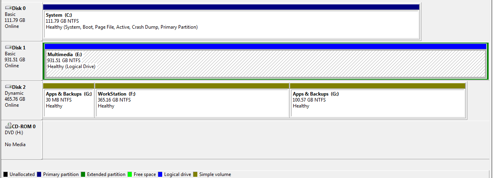Screen dimensions: 493x178
Task: Click the Disk 1 hard drive icon
Action: pyautogui.click(x=8, y=47)
